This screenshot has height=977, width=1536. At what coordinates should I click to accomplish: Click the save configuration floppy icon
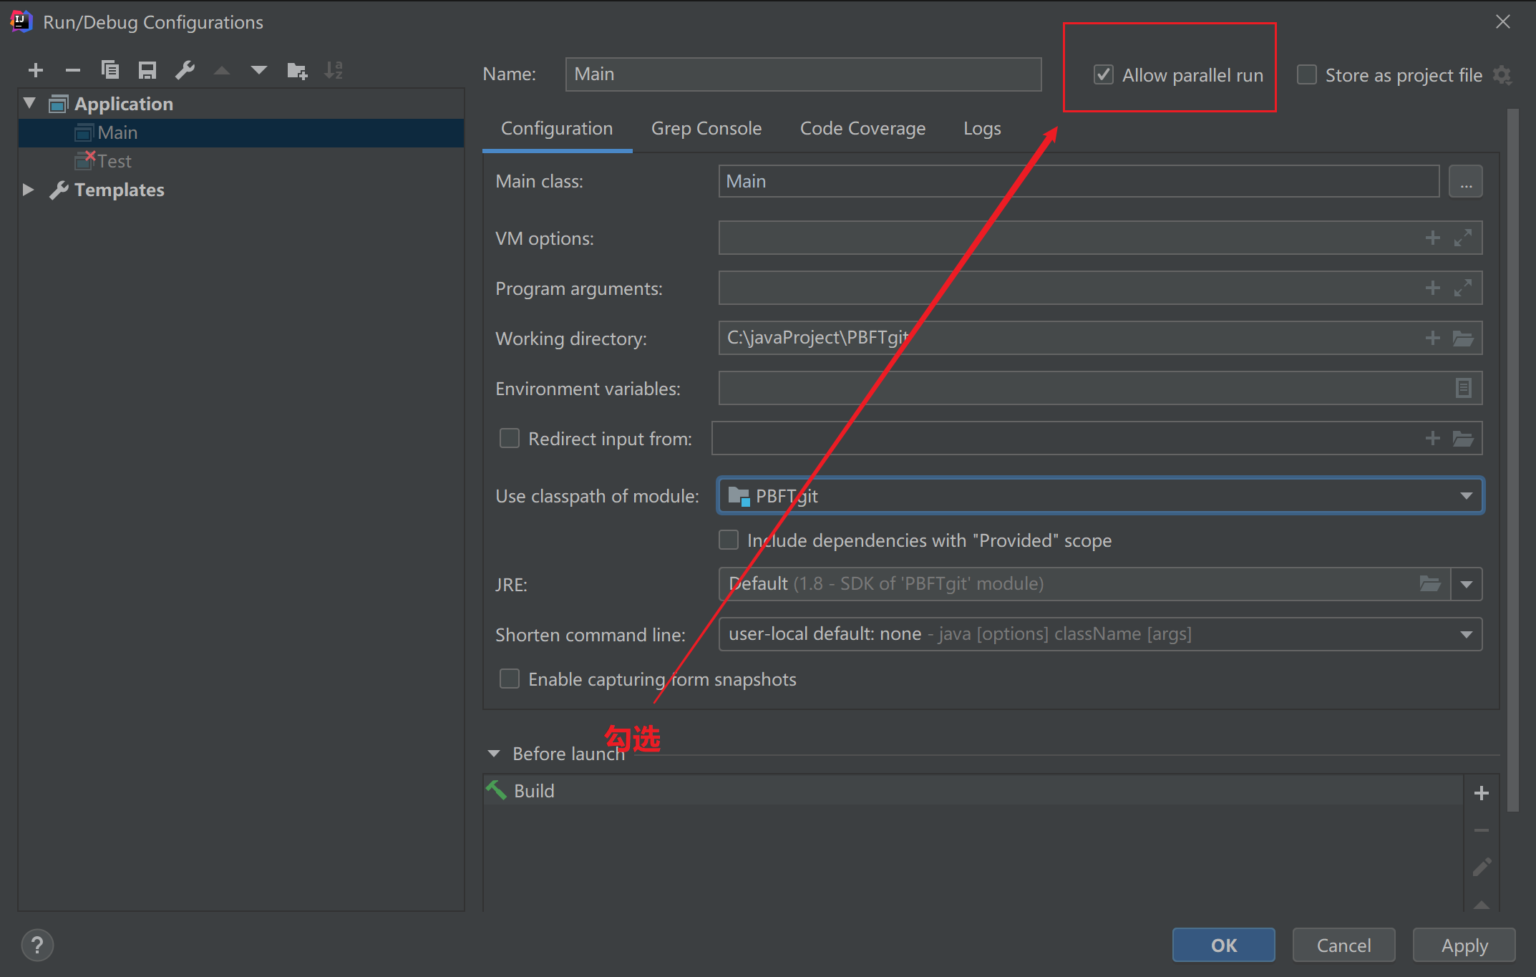pyautogui.click(x=147, y=70)
